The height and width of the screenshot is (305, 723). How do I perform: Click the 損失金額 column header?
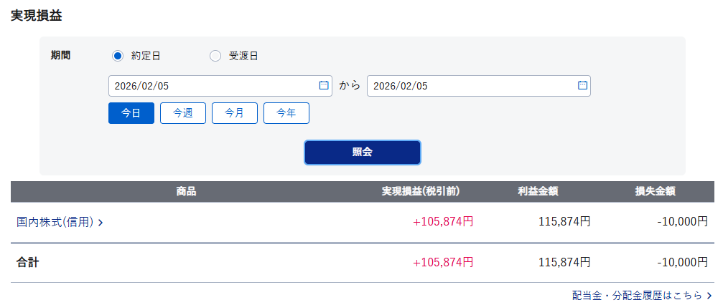tap(655, 191)
